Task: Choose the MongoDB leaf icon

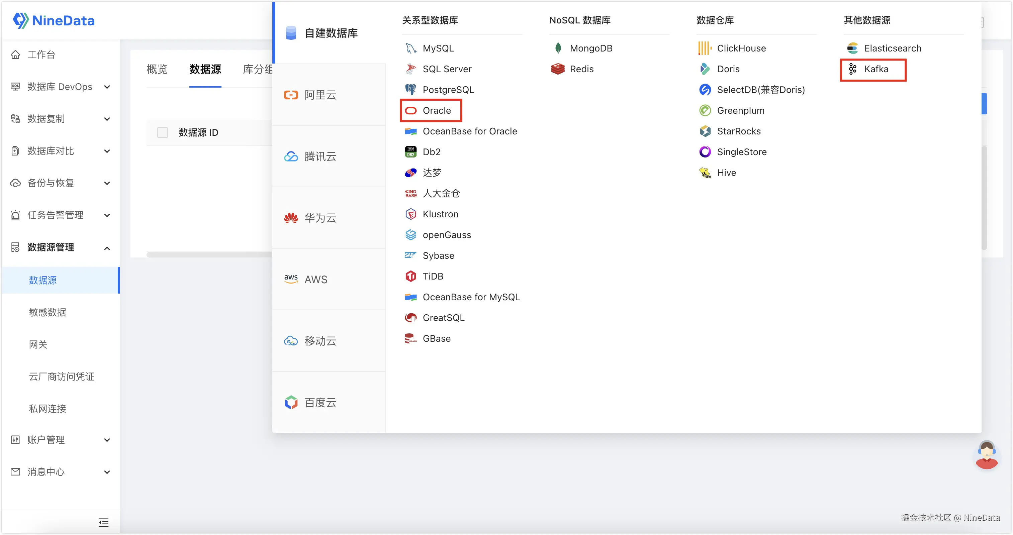Action: 558,48
